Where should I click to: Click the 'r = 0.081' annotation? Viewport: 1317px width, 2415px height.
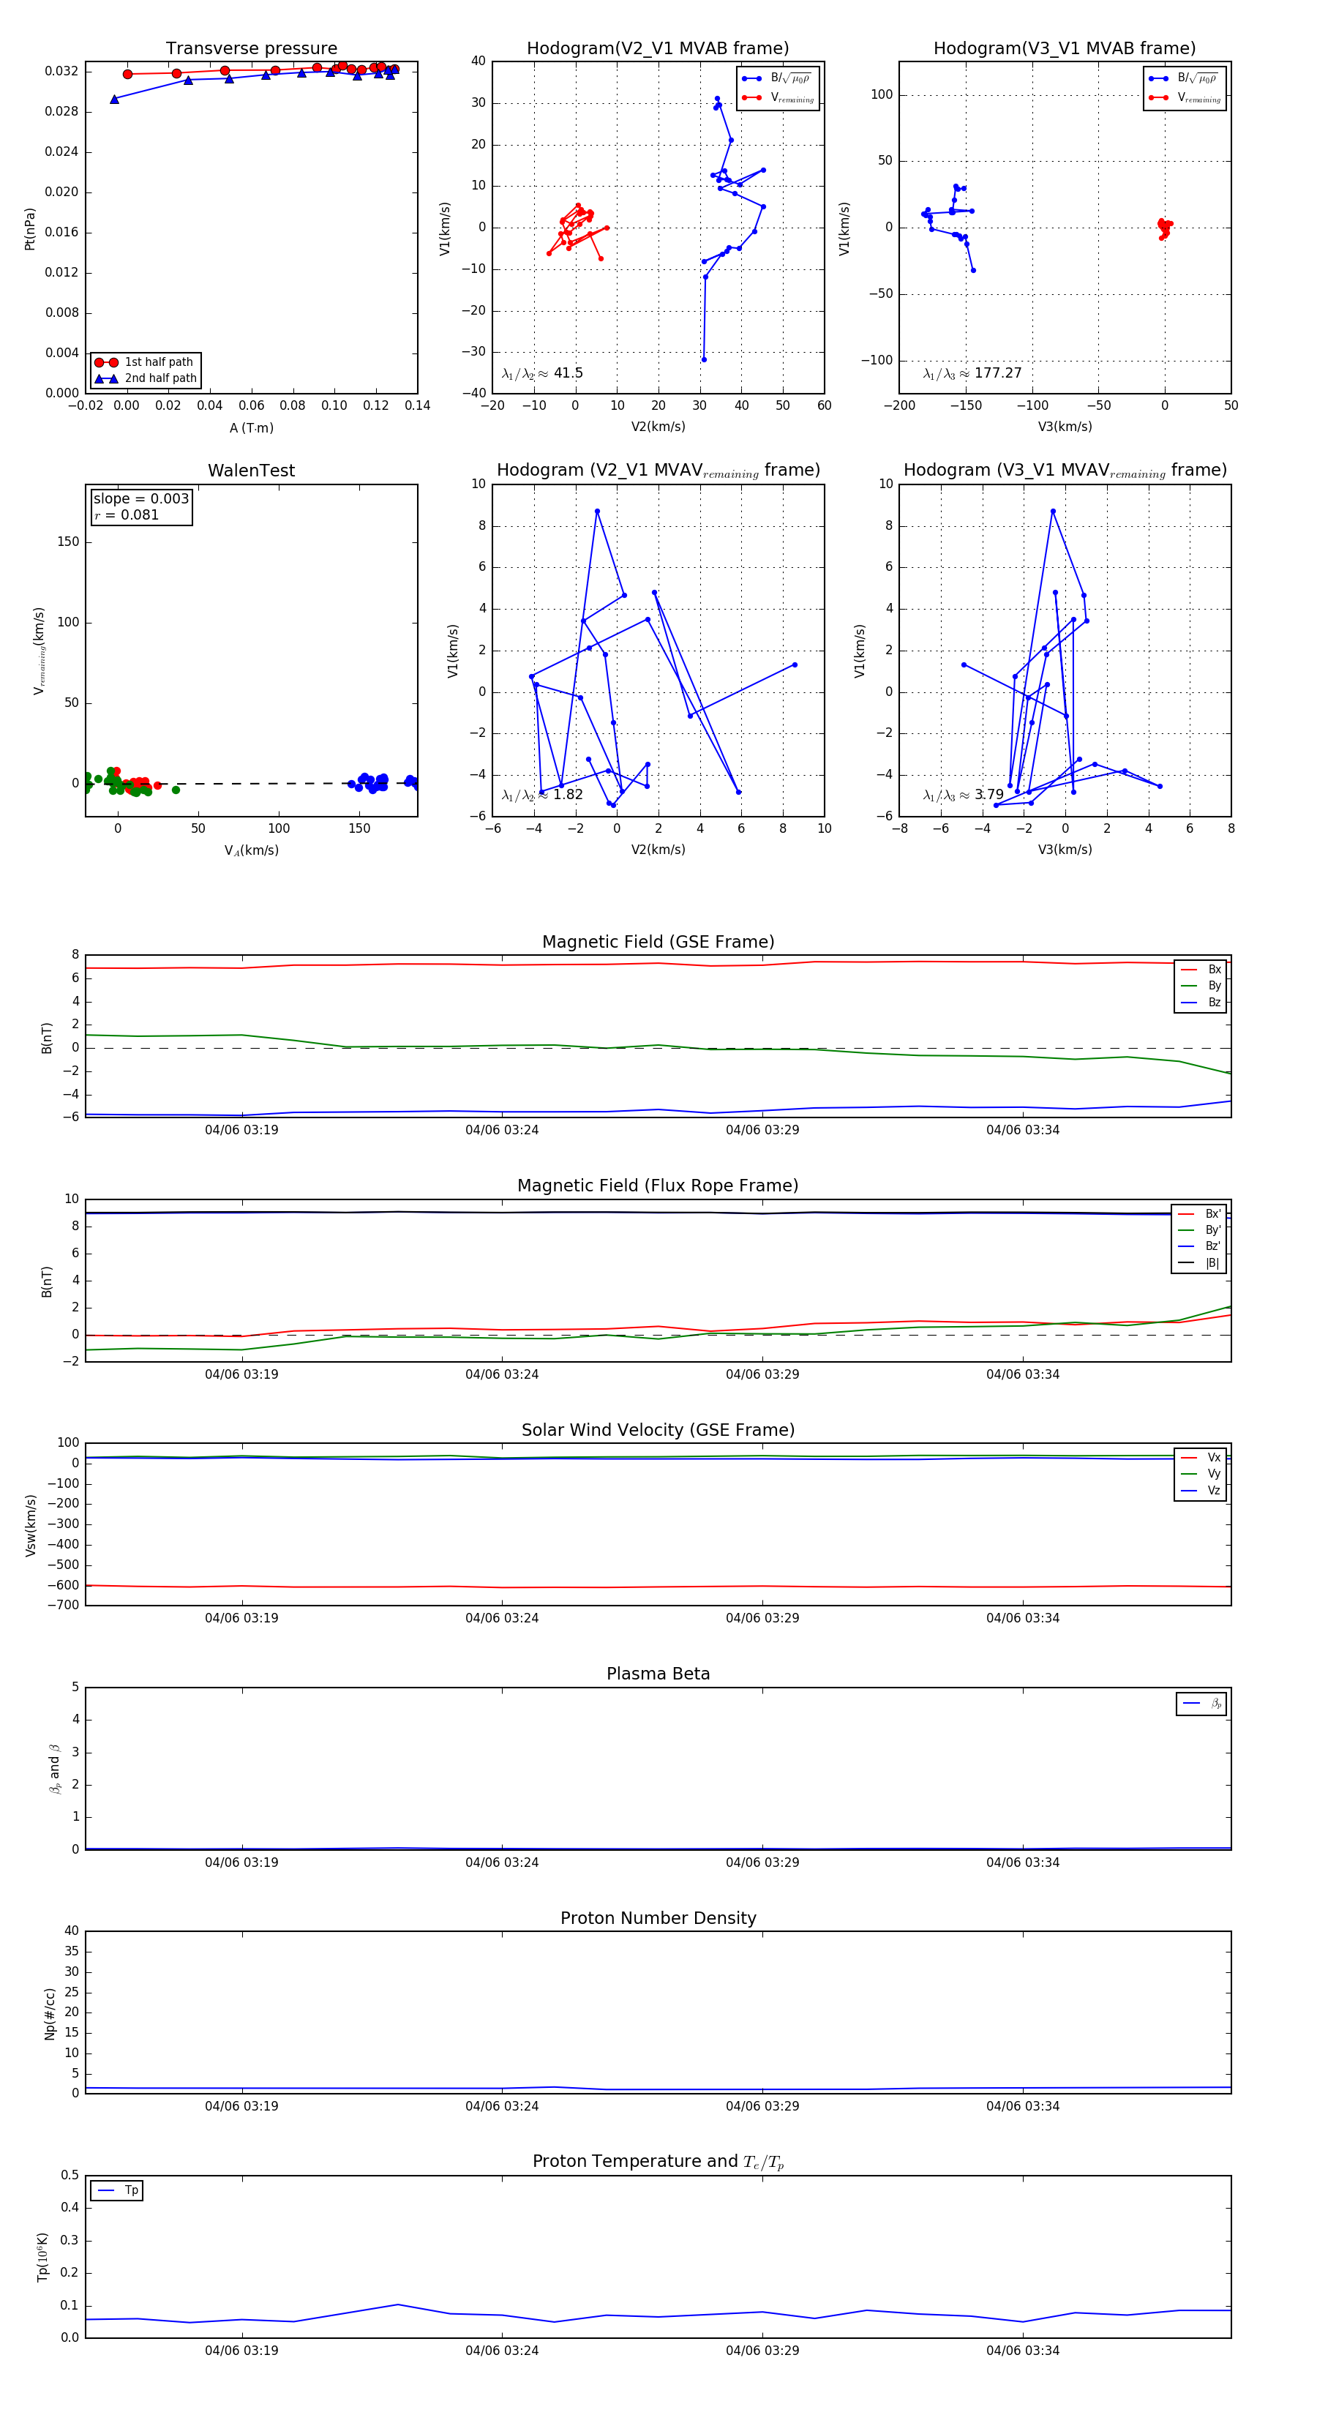[x=127, y=514]
